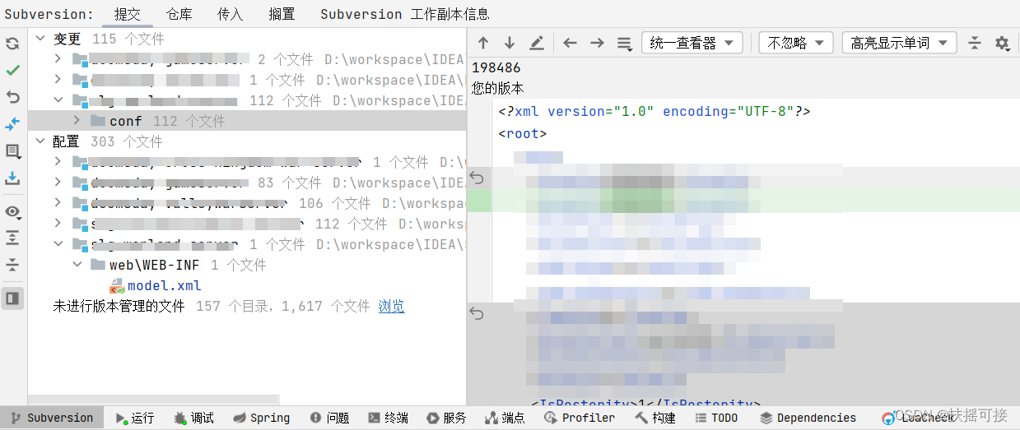This screenshot has width=1020, height=430.
Task: Toggle the preview diff panel icon
Action: coord(12,298)
